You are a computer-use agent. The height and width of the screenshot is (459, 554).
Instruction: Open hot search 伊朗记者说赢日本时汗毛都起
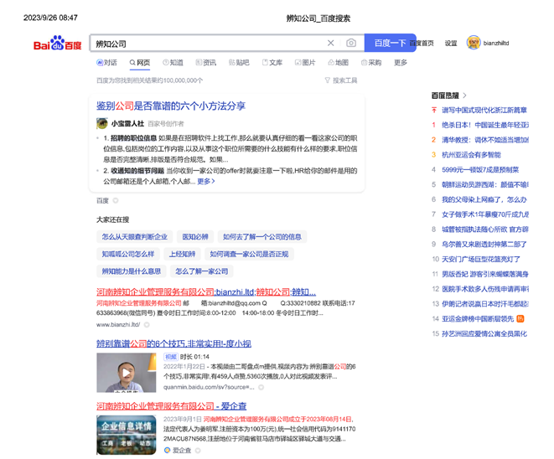point(485,304)
